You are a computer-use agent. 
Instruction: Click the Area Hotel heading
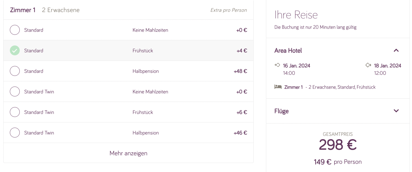click(x=288, y=51)
